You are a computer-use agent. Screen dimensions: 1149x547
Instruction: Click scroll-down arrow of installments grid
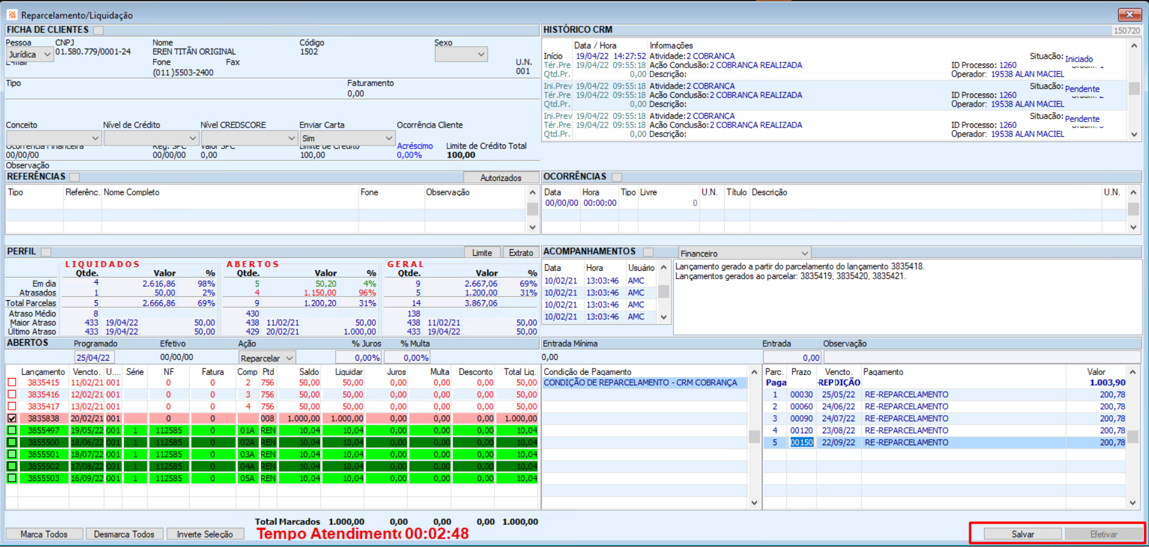1132,503
